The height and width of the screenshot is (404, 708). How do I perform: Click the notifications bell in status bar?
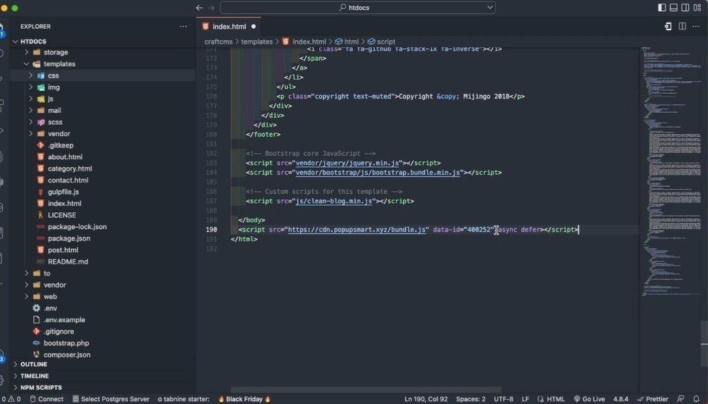696,399
